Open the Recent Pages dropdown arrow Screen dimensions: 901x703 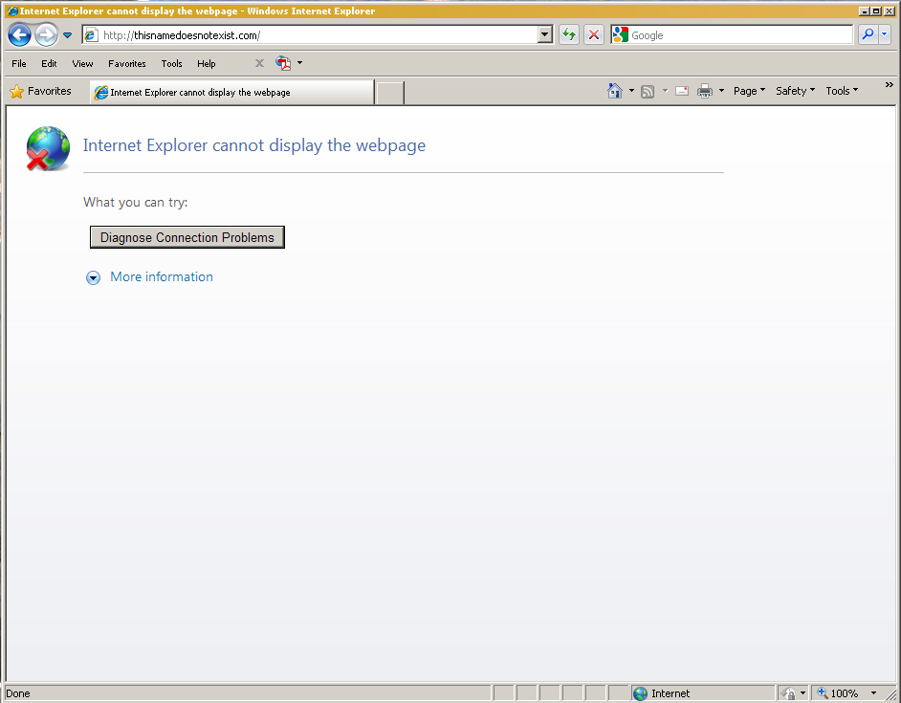click(x=68, y=35)
